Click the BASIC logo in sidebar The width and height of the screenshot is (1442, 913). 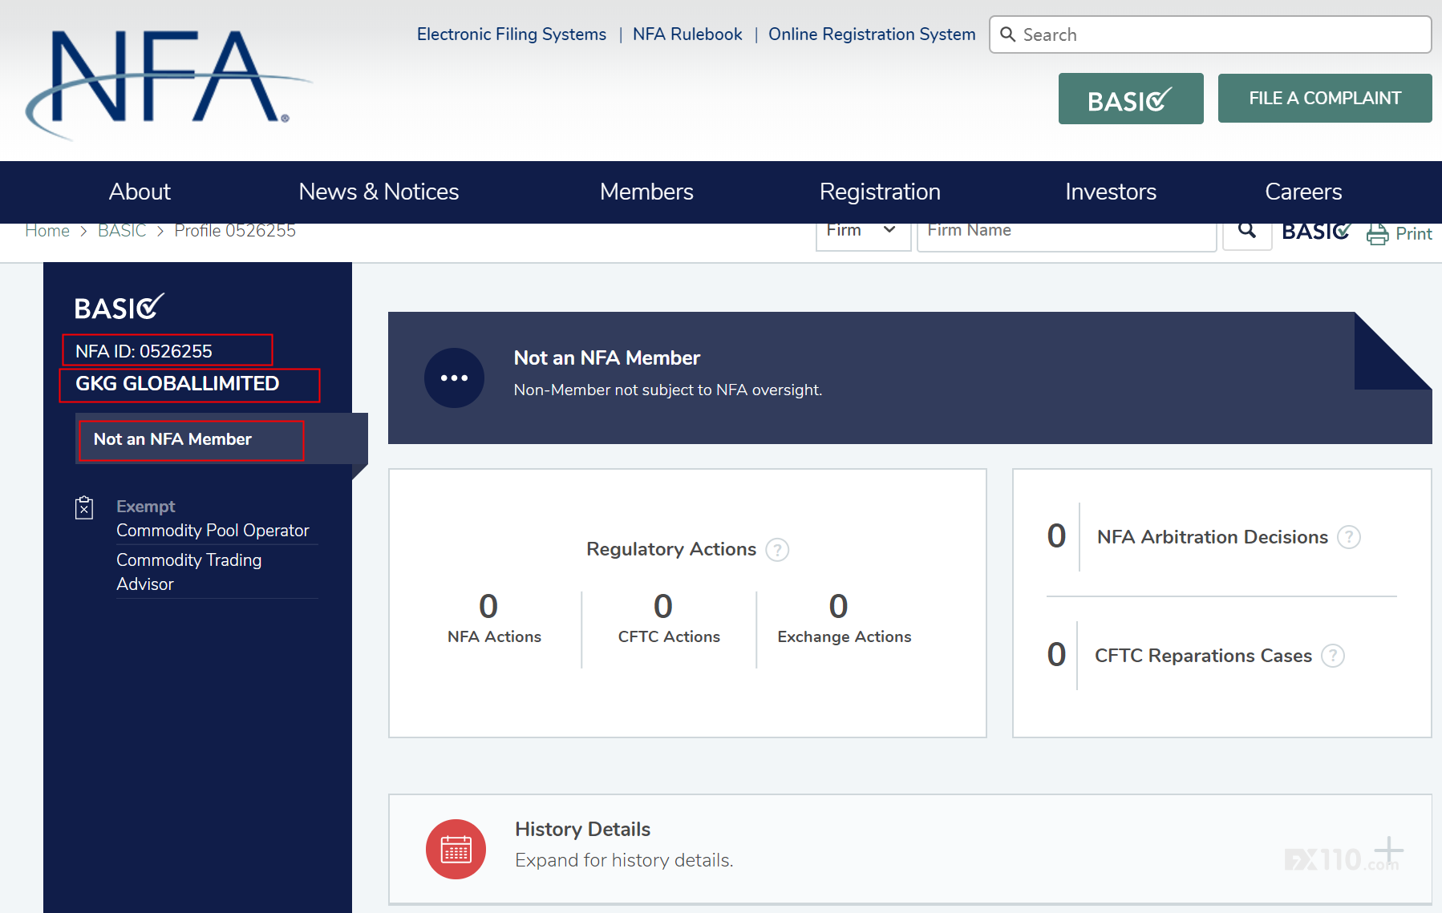119,307
